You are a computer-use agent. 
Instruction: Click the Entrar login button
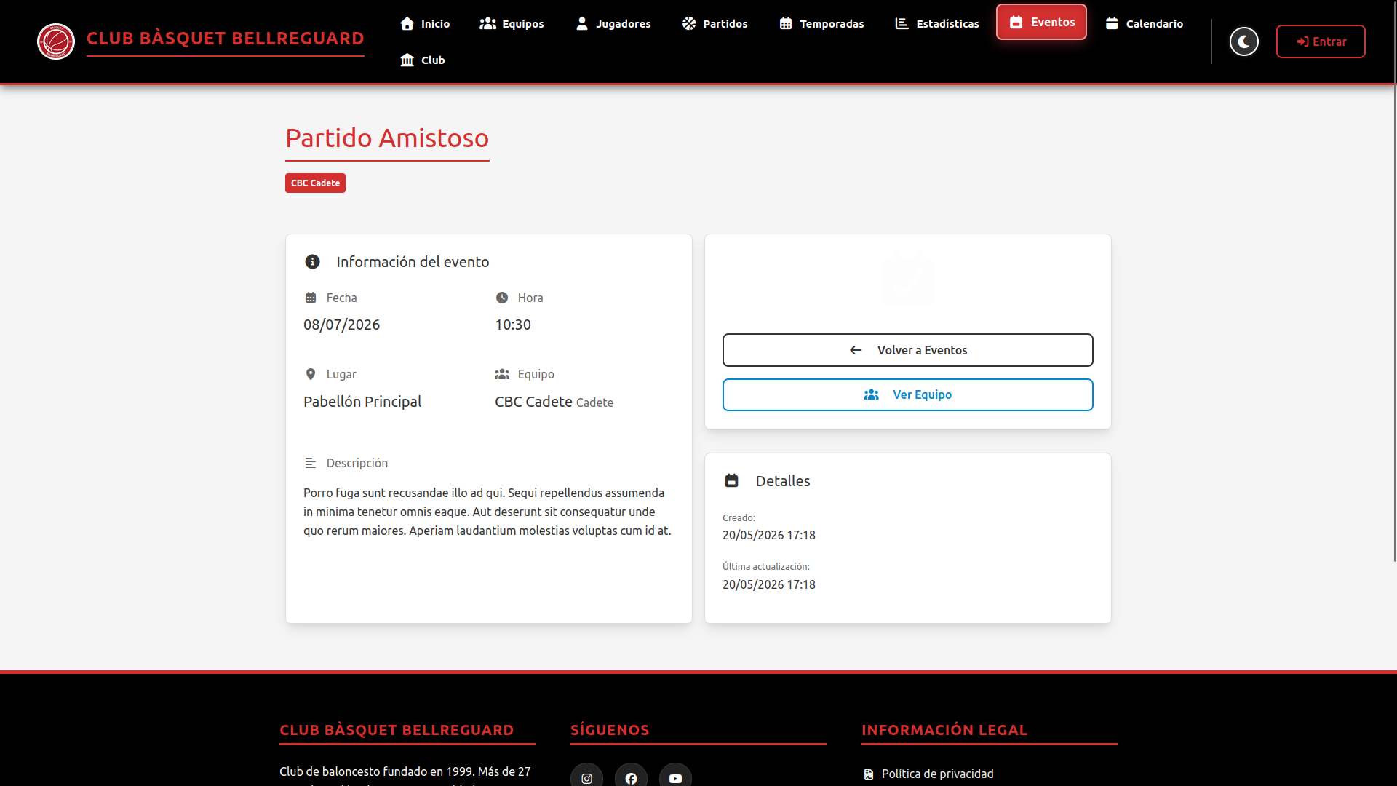tap(1321, 41)
